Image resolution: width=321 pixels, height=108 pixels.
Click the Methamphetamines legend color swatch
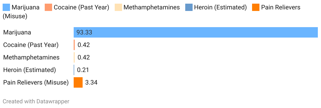tap(118, 7)
